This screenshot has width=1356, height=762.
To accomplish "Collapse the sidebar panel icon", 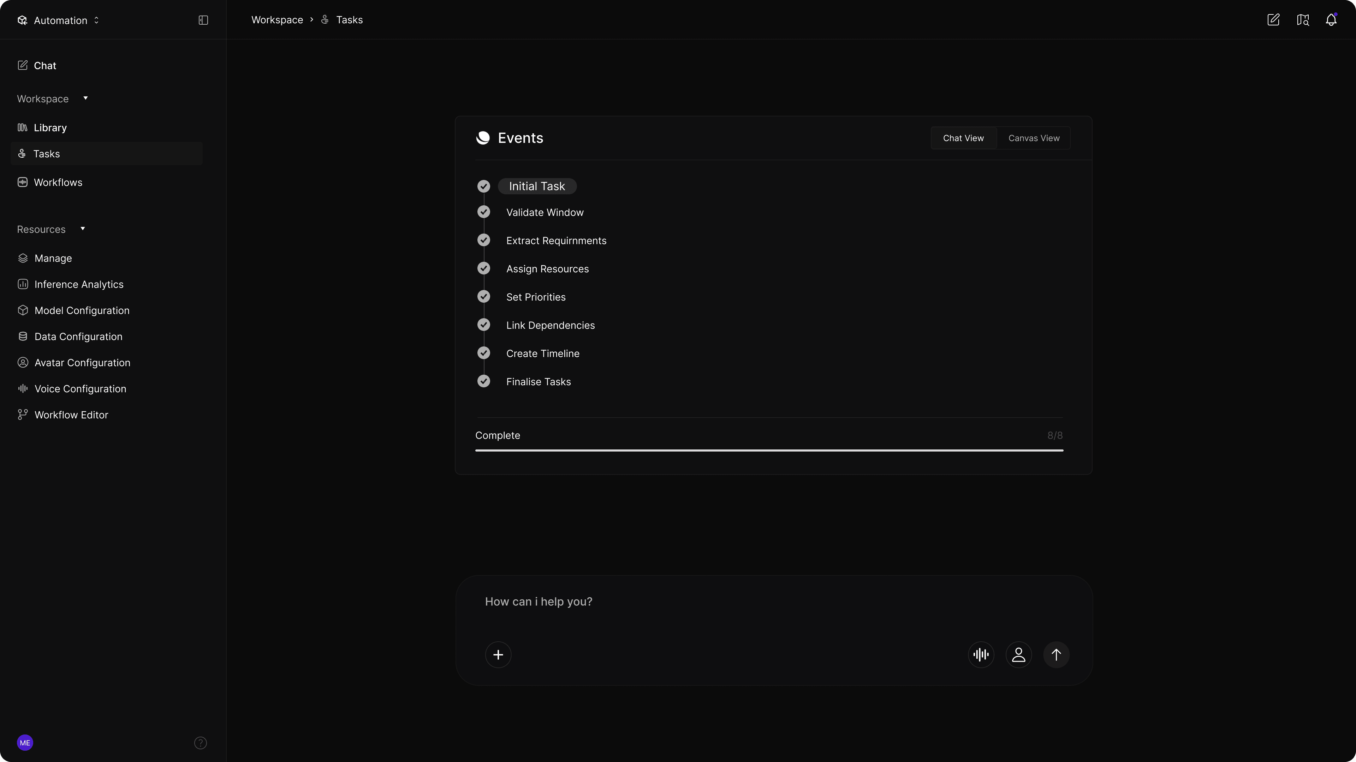I will [x=203, y=20].
